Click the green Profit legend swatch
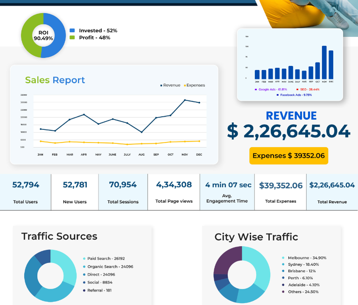Screen dimensions: 358x305 72,37
